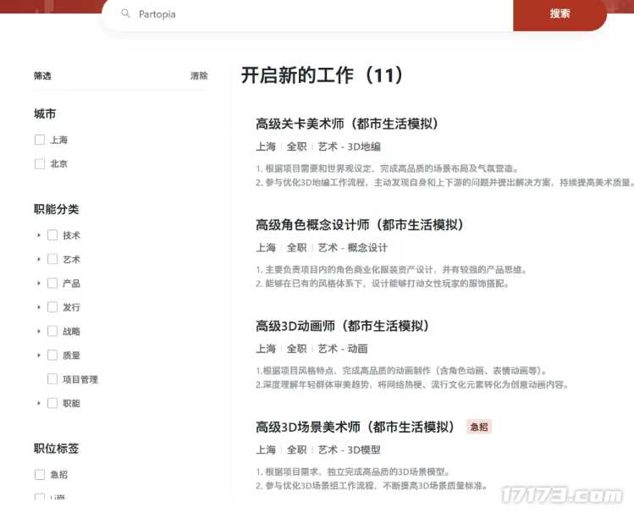Tick the 项目管理 checkbox
Image resolution: width=634 pixels, height=513 pixels.
[52, 379]
